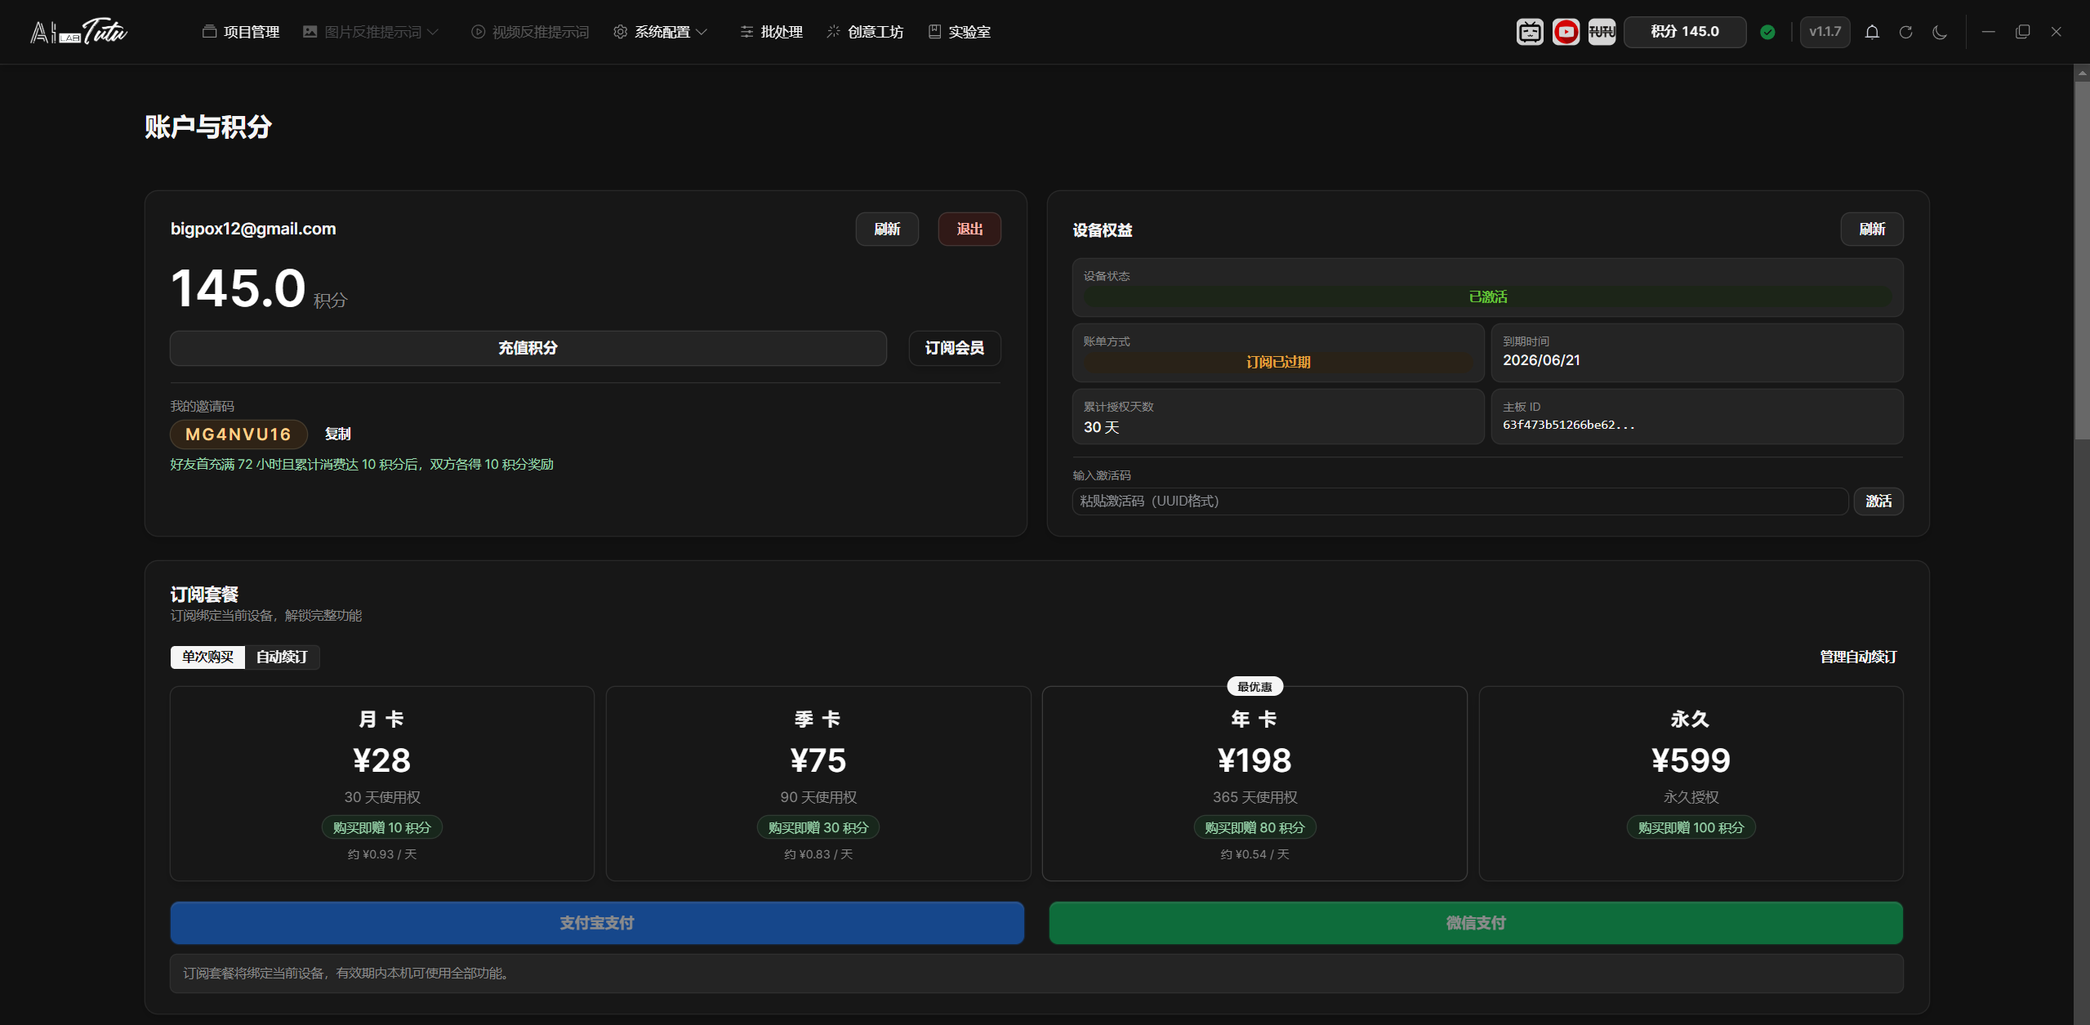Refresh the account info via 刷新
The image size is (2090, 1025).
[887, 230]
